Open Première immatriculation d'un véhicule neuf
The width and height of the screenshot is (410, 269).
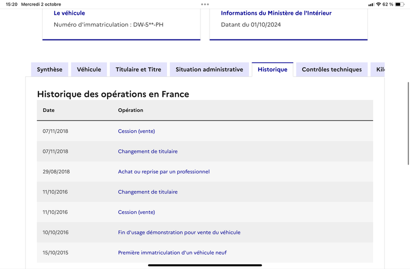pos(172,253)
